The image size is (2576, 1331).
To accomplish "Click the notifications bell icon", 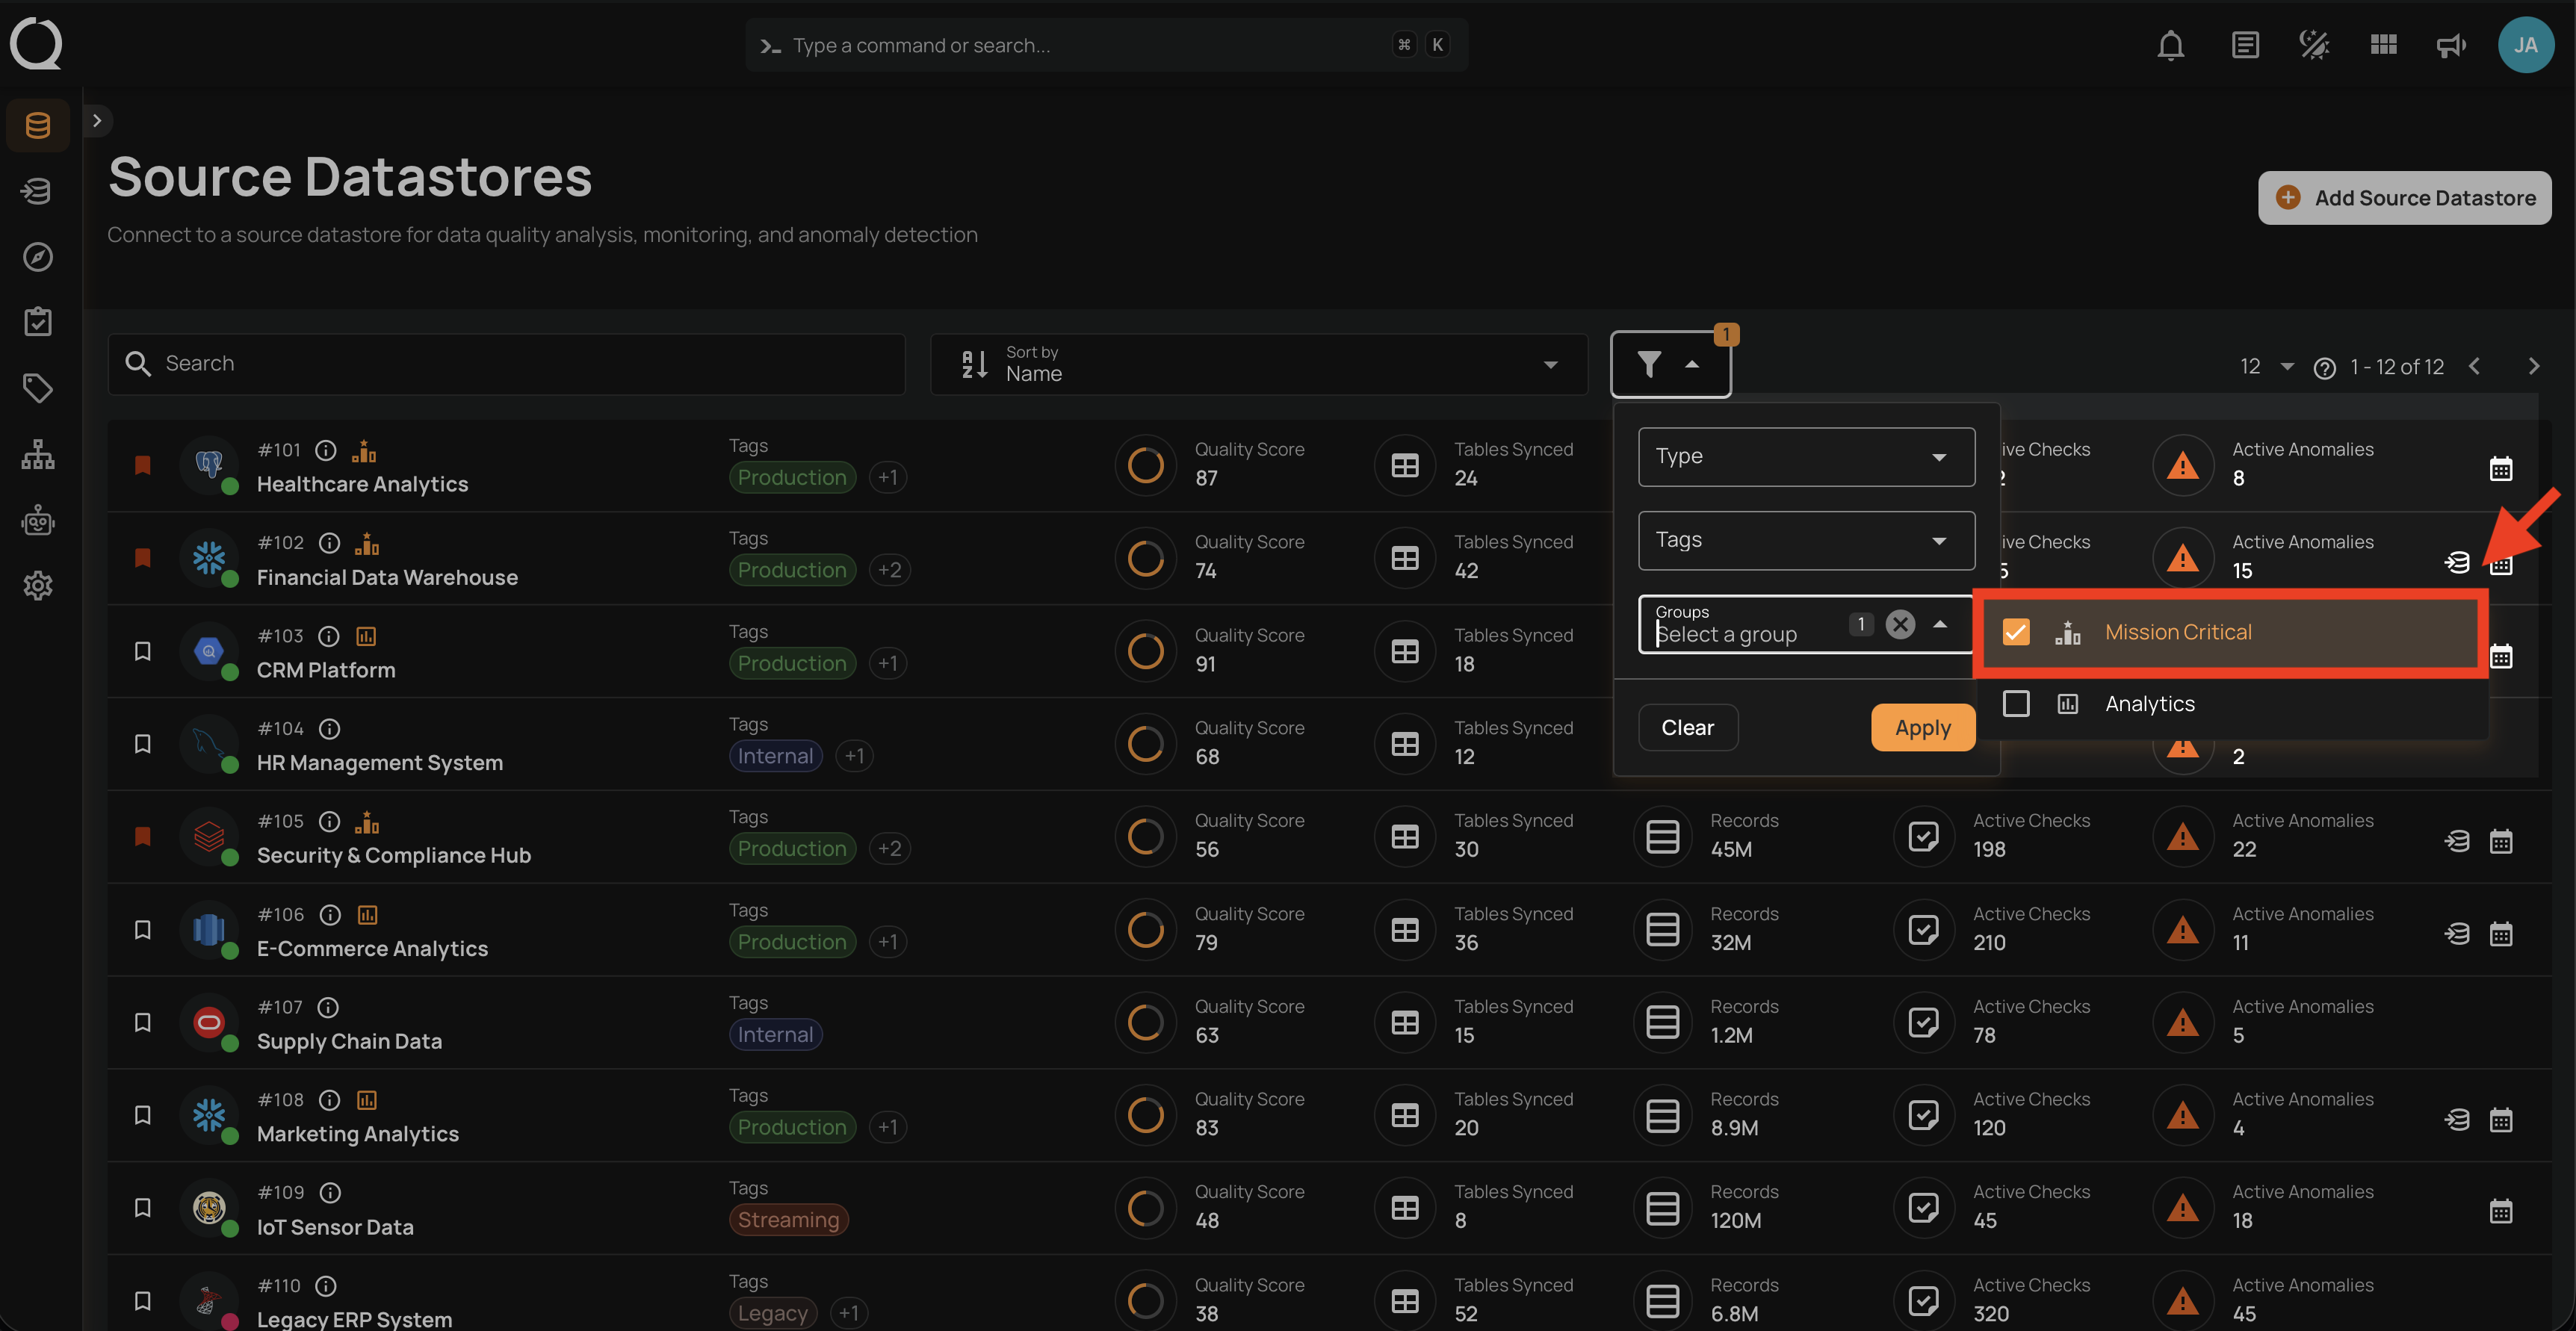I will (2170, 45).
